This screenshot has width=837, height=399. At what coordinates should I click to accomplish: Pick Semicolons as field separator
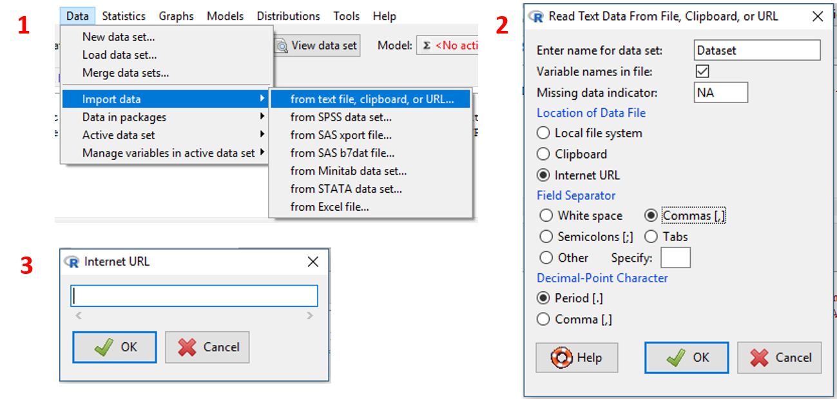click(x=546, y=237)
